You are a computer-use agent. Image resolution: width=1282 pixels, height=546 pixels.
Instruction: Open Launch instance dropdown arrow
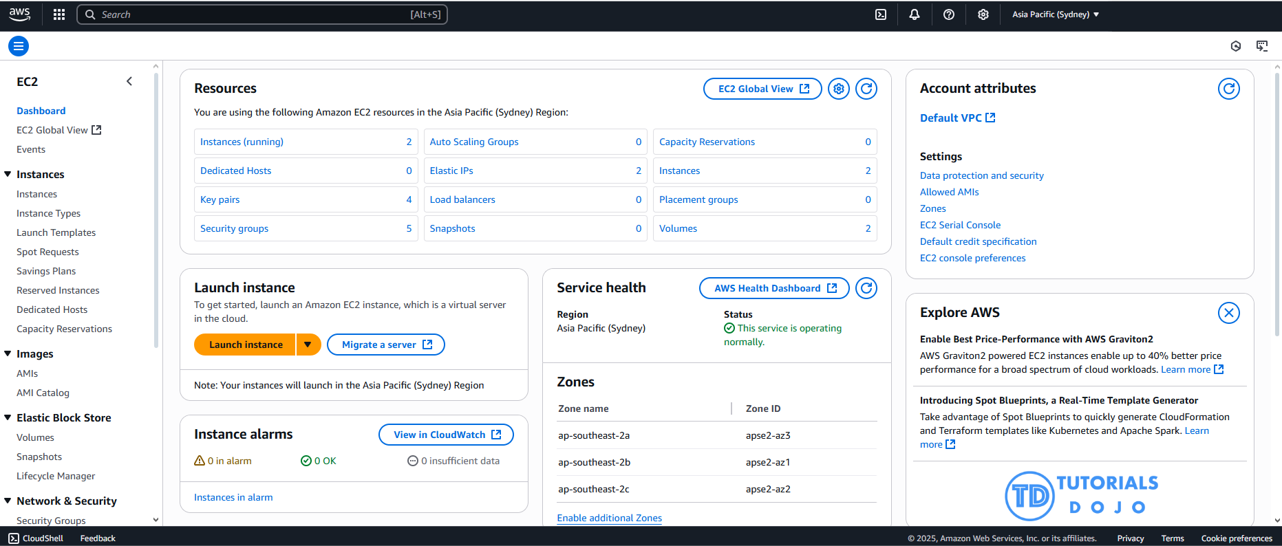tap(308, 345)
